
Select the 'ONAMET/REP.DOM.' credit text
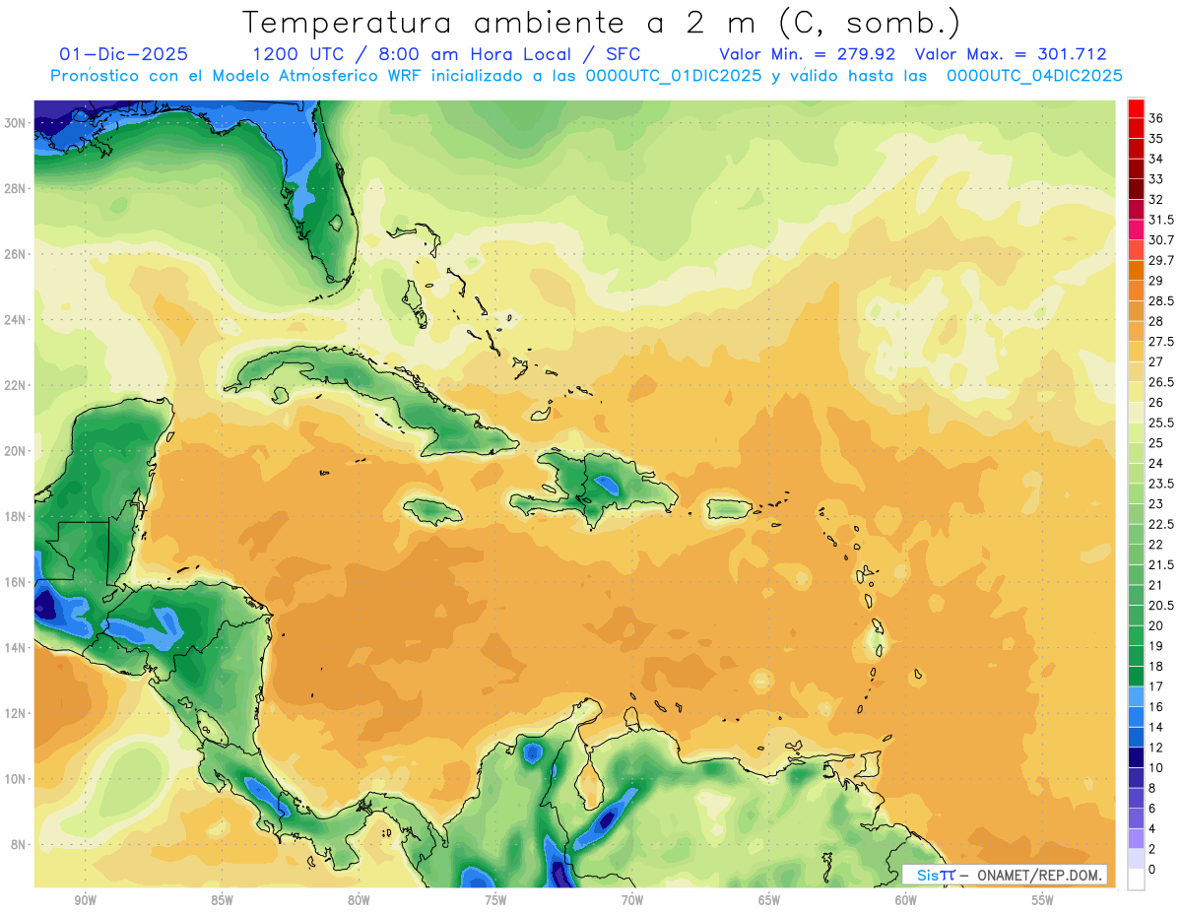(1040, 875)
